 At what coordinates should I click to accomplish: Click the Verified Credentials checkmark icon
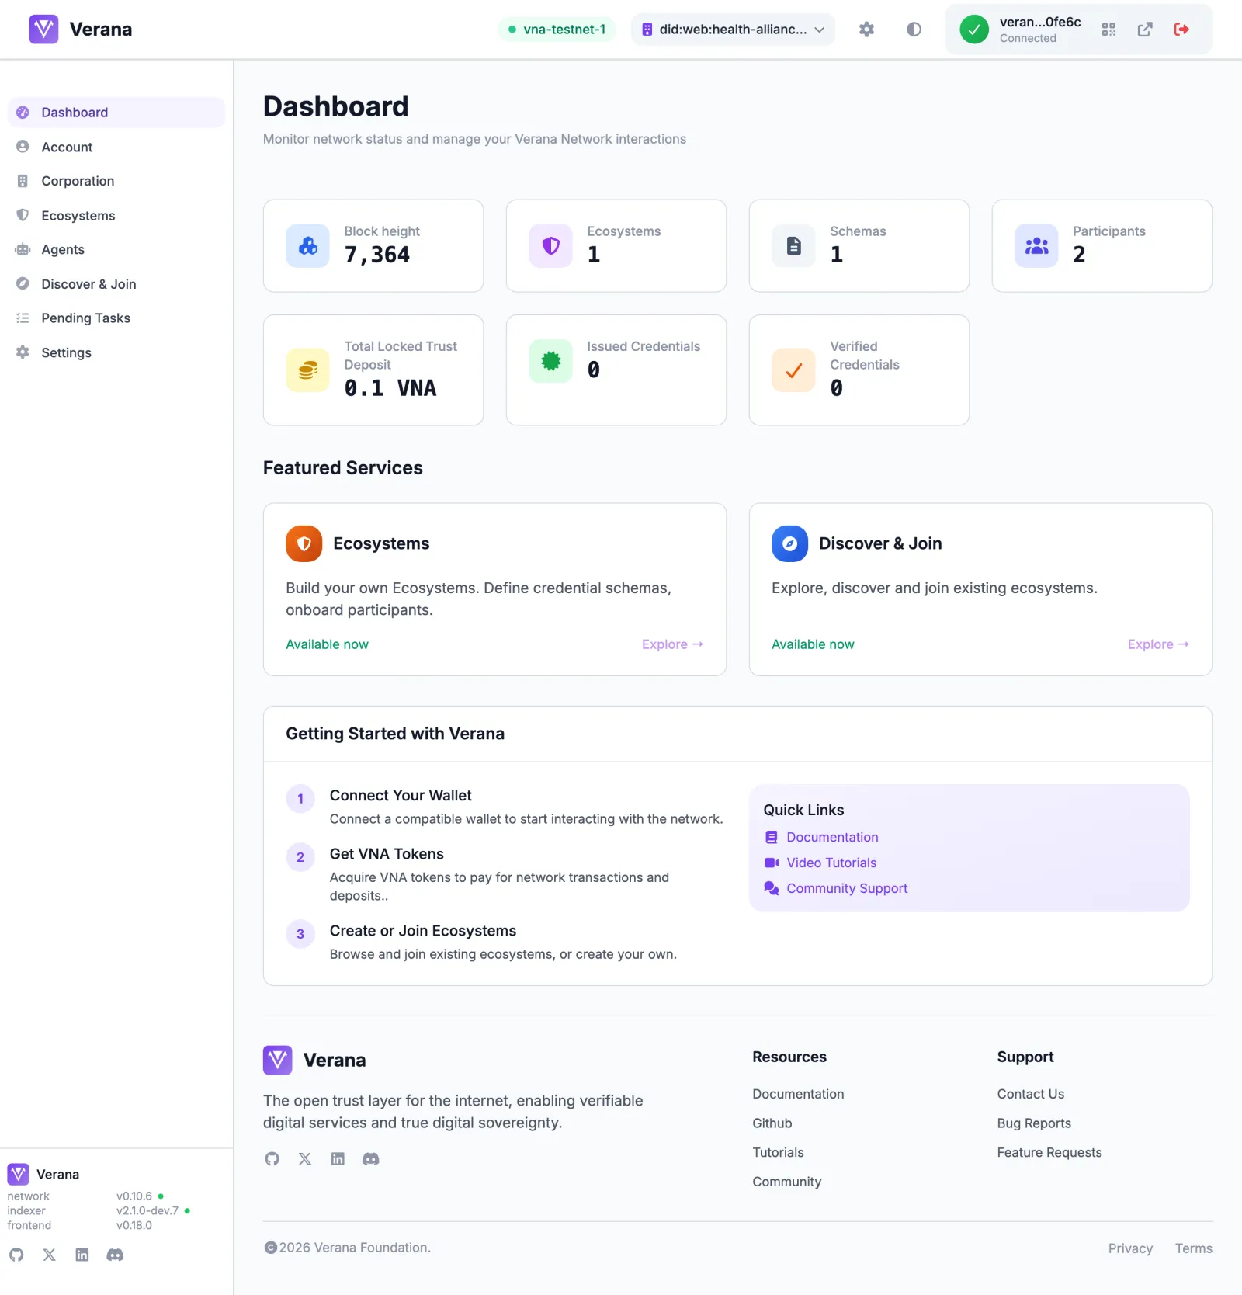(793, 370)
